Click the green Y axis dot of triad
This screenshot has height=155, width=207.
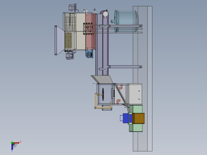point(12,143)
